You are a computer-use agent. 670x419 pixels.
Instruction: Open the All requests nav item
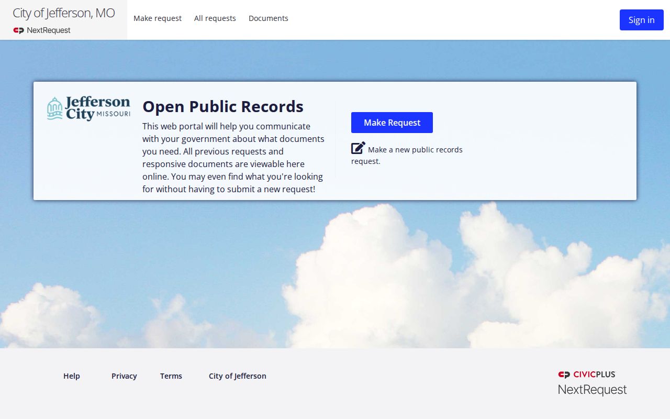215,18
